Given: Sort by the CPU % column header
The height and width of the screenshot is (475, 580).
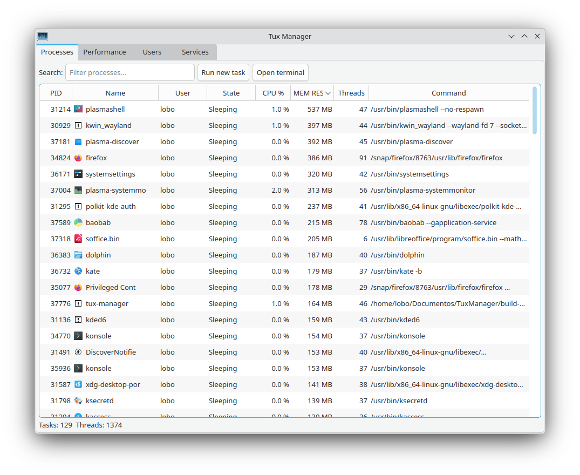Looking at the screenshot, I should tap(273, 93).
